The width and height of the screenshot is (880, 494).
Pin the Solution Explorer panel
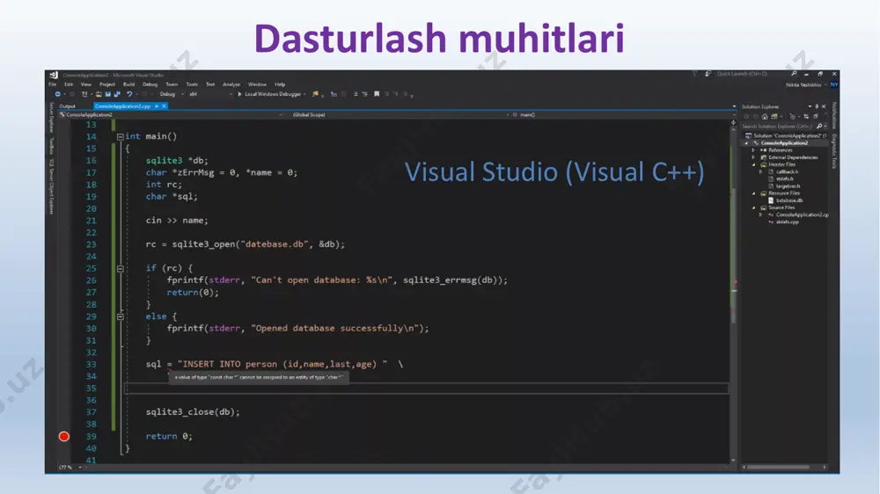[817, 106]
